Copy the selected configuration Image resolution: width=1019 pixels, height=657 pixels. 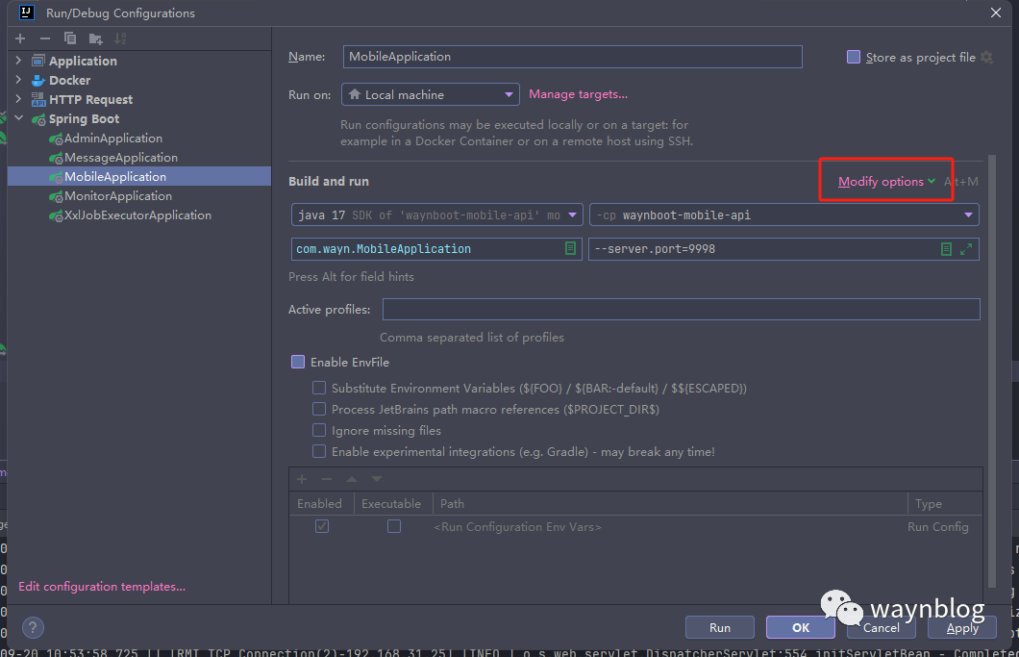pyautogui.click(x=69, y=38)
